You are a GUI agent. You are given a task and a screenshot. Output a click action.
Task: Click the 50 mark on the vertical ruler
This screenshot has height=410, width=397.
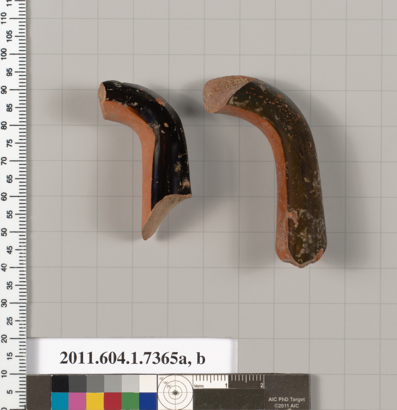pos(4,232)
